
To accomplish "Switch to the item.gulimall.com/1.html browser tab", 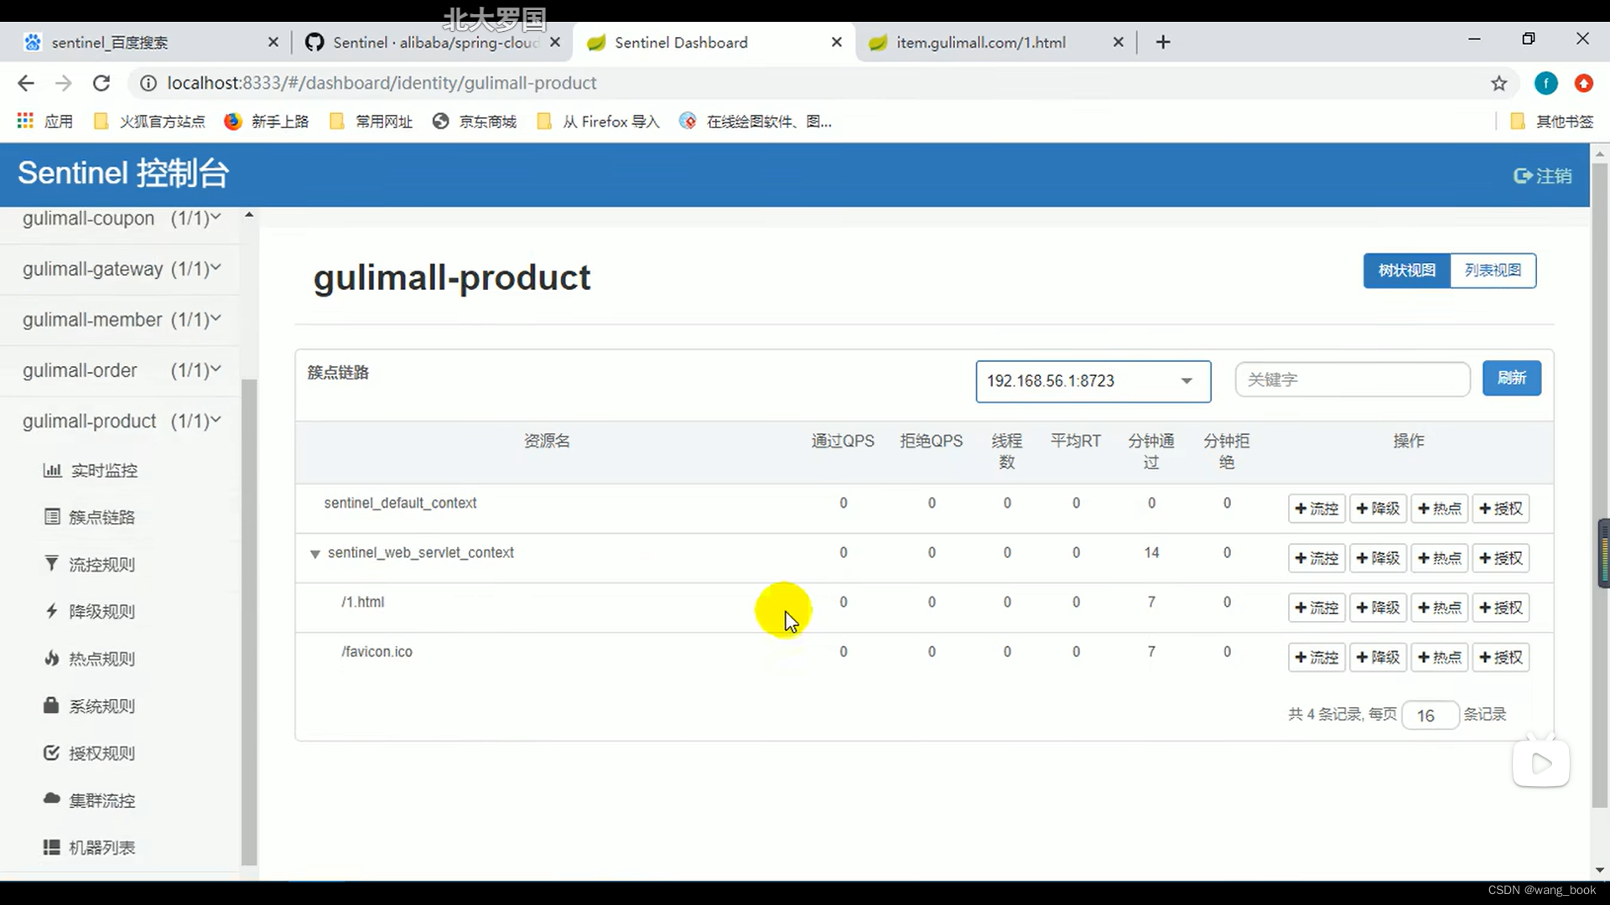I will click(x=980, y=43).
